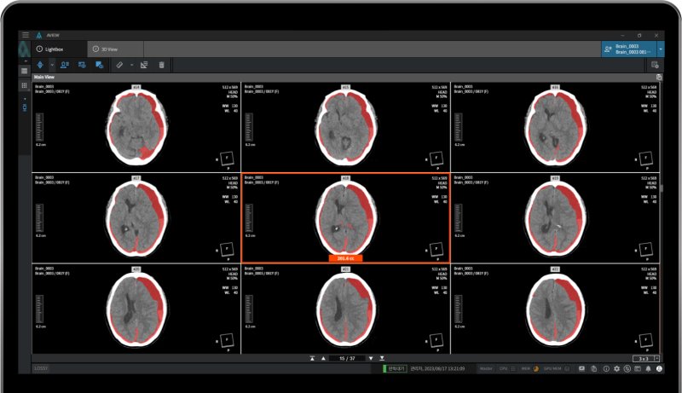Select the top-left brain CT thumbnail

click(136, 127)
